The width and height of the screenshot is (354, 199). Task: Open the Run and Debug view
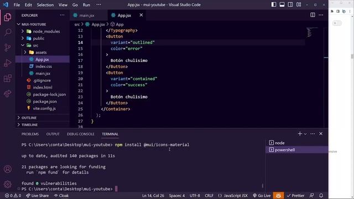click(7, 63)
